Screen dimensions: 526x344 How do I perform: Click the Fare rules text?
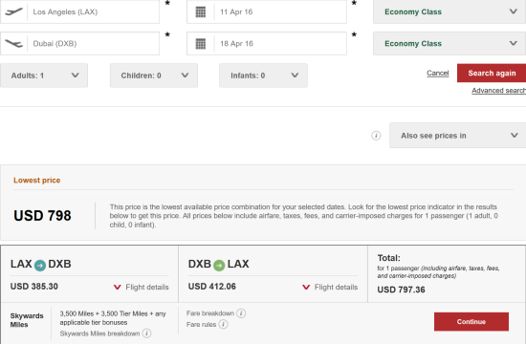point(201,324)
